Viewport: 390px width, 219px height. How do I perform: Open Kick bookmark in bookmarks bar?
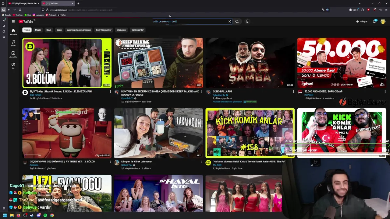tap(28, 15)
